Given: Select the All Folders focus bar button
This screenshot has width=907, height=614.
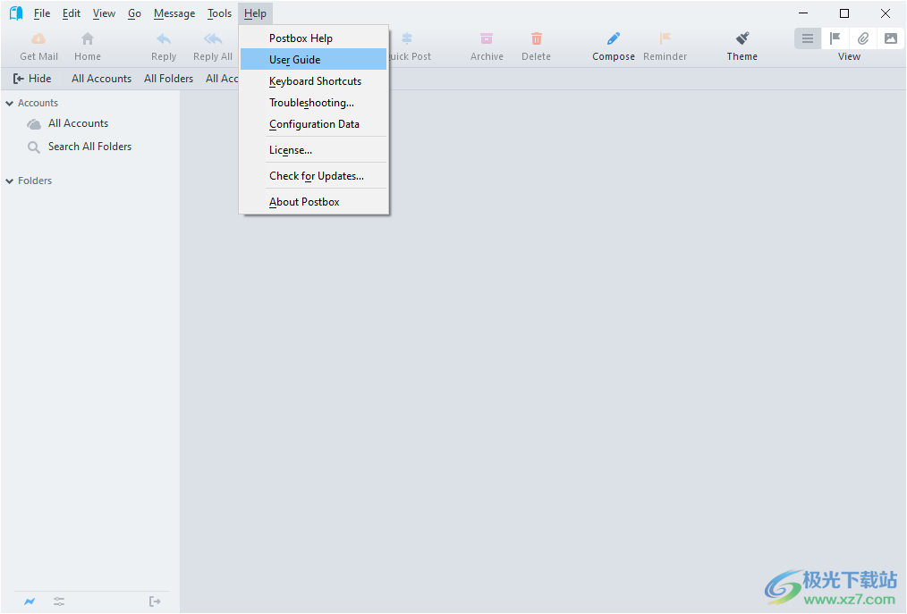Looking at the screenshot, I should click(x=168, y=79).
